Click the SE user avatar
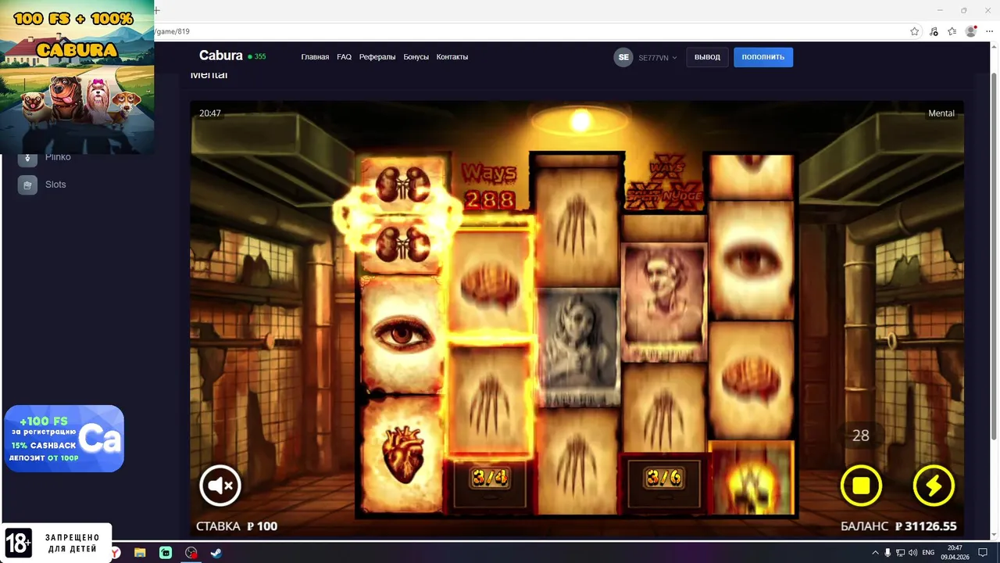The height and width of the screenshot is (563, 1000). [623, 57]
